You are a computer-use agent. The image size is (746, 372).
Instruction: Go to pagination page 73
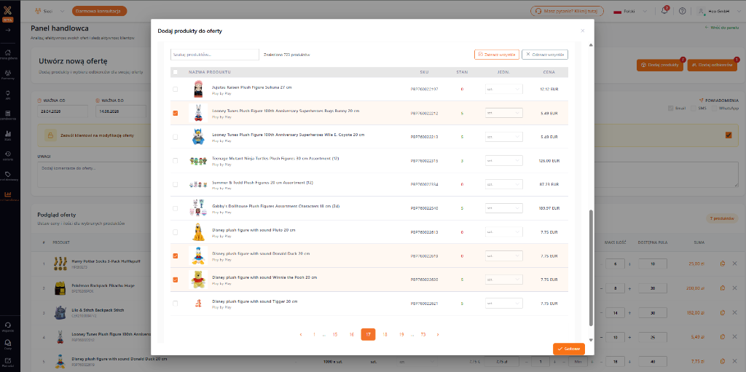(423, 334)
